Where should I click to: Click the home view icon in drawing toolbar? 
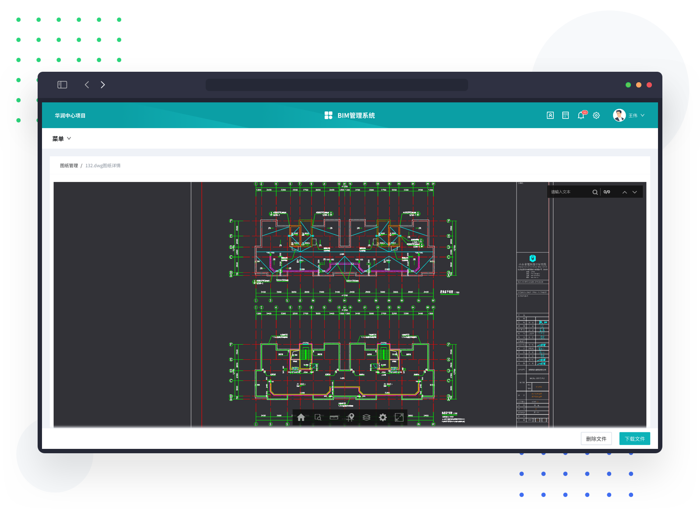point(301,417)
